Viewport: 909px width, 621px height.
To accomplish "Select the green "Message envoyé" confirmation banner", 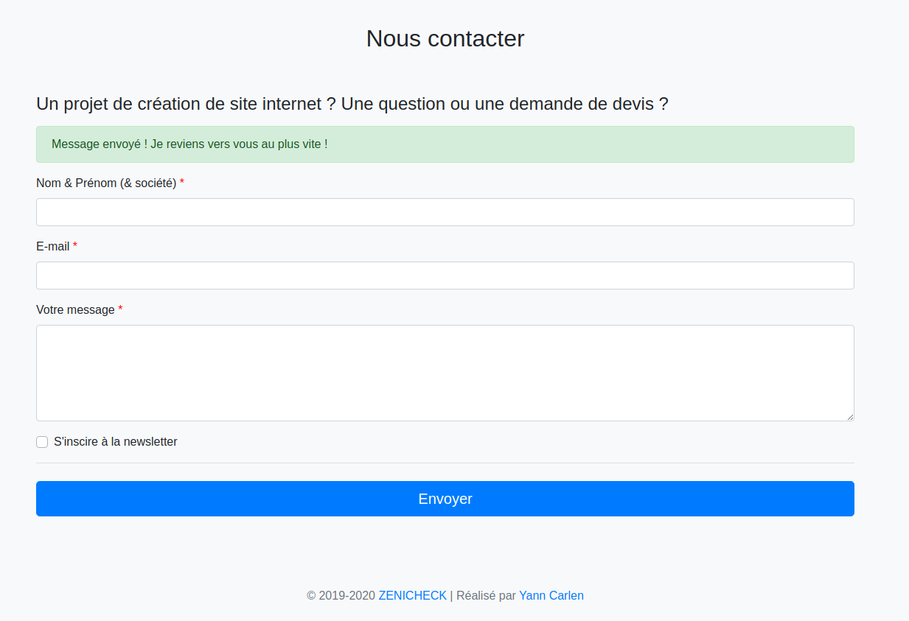I will pos(445,144).
